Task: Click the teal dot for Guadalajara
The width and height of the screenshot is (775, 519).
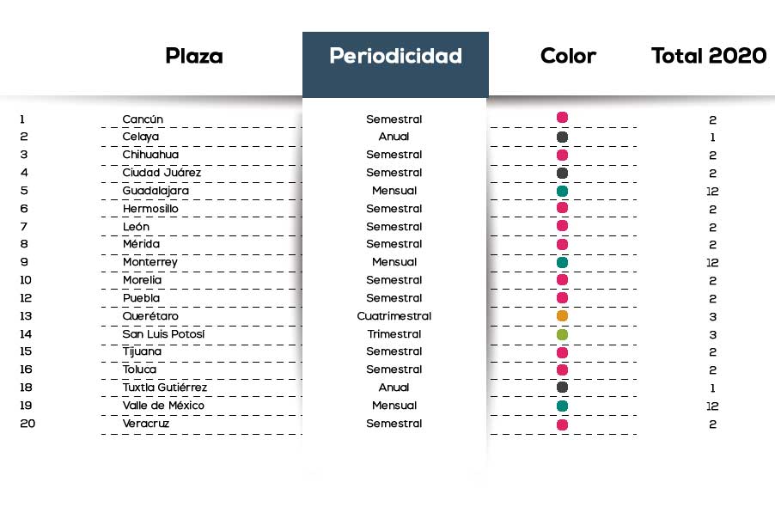Action: pos(562,191)
